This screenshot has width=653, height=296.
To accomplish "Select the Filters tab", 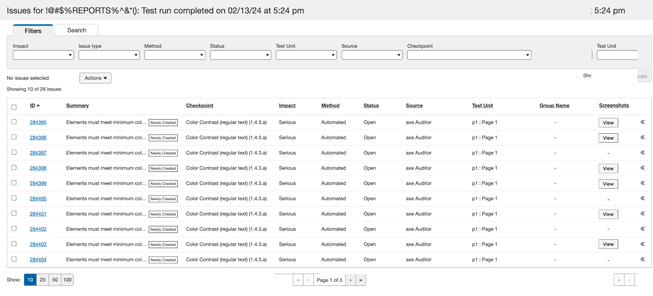I will [x=33, y=31].
